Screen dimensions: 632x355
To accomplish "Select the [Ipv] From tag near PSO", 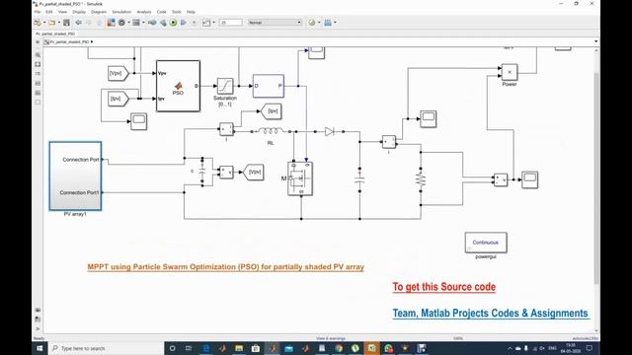I will [x=118, y=99].
